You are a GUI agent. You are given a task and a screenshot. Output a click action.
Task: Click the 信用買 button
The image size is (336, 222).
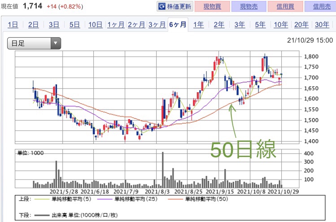[x=285, y=6]
